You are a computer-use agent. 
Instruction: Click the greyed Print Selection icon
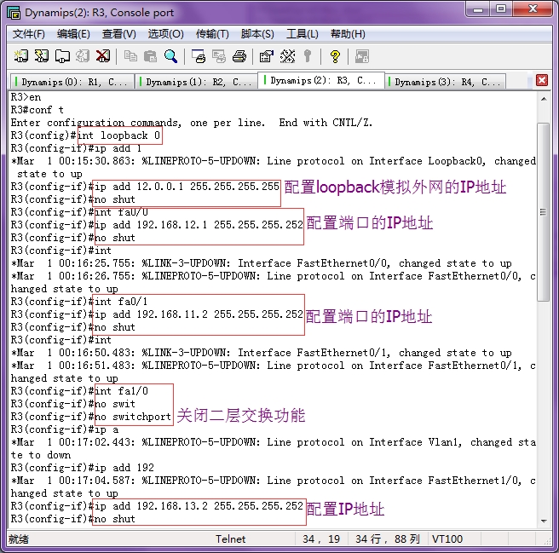(218, 56)
